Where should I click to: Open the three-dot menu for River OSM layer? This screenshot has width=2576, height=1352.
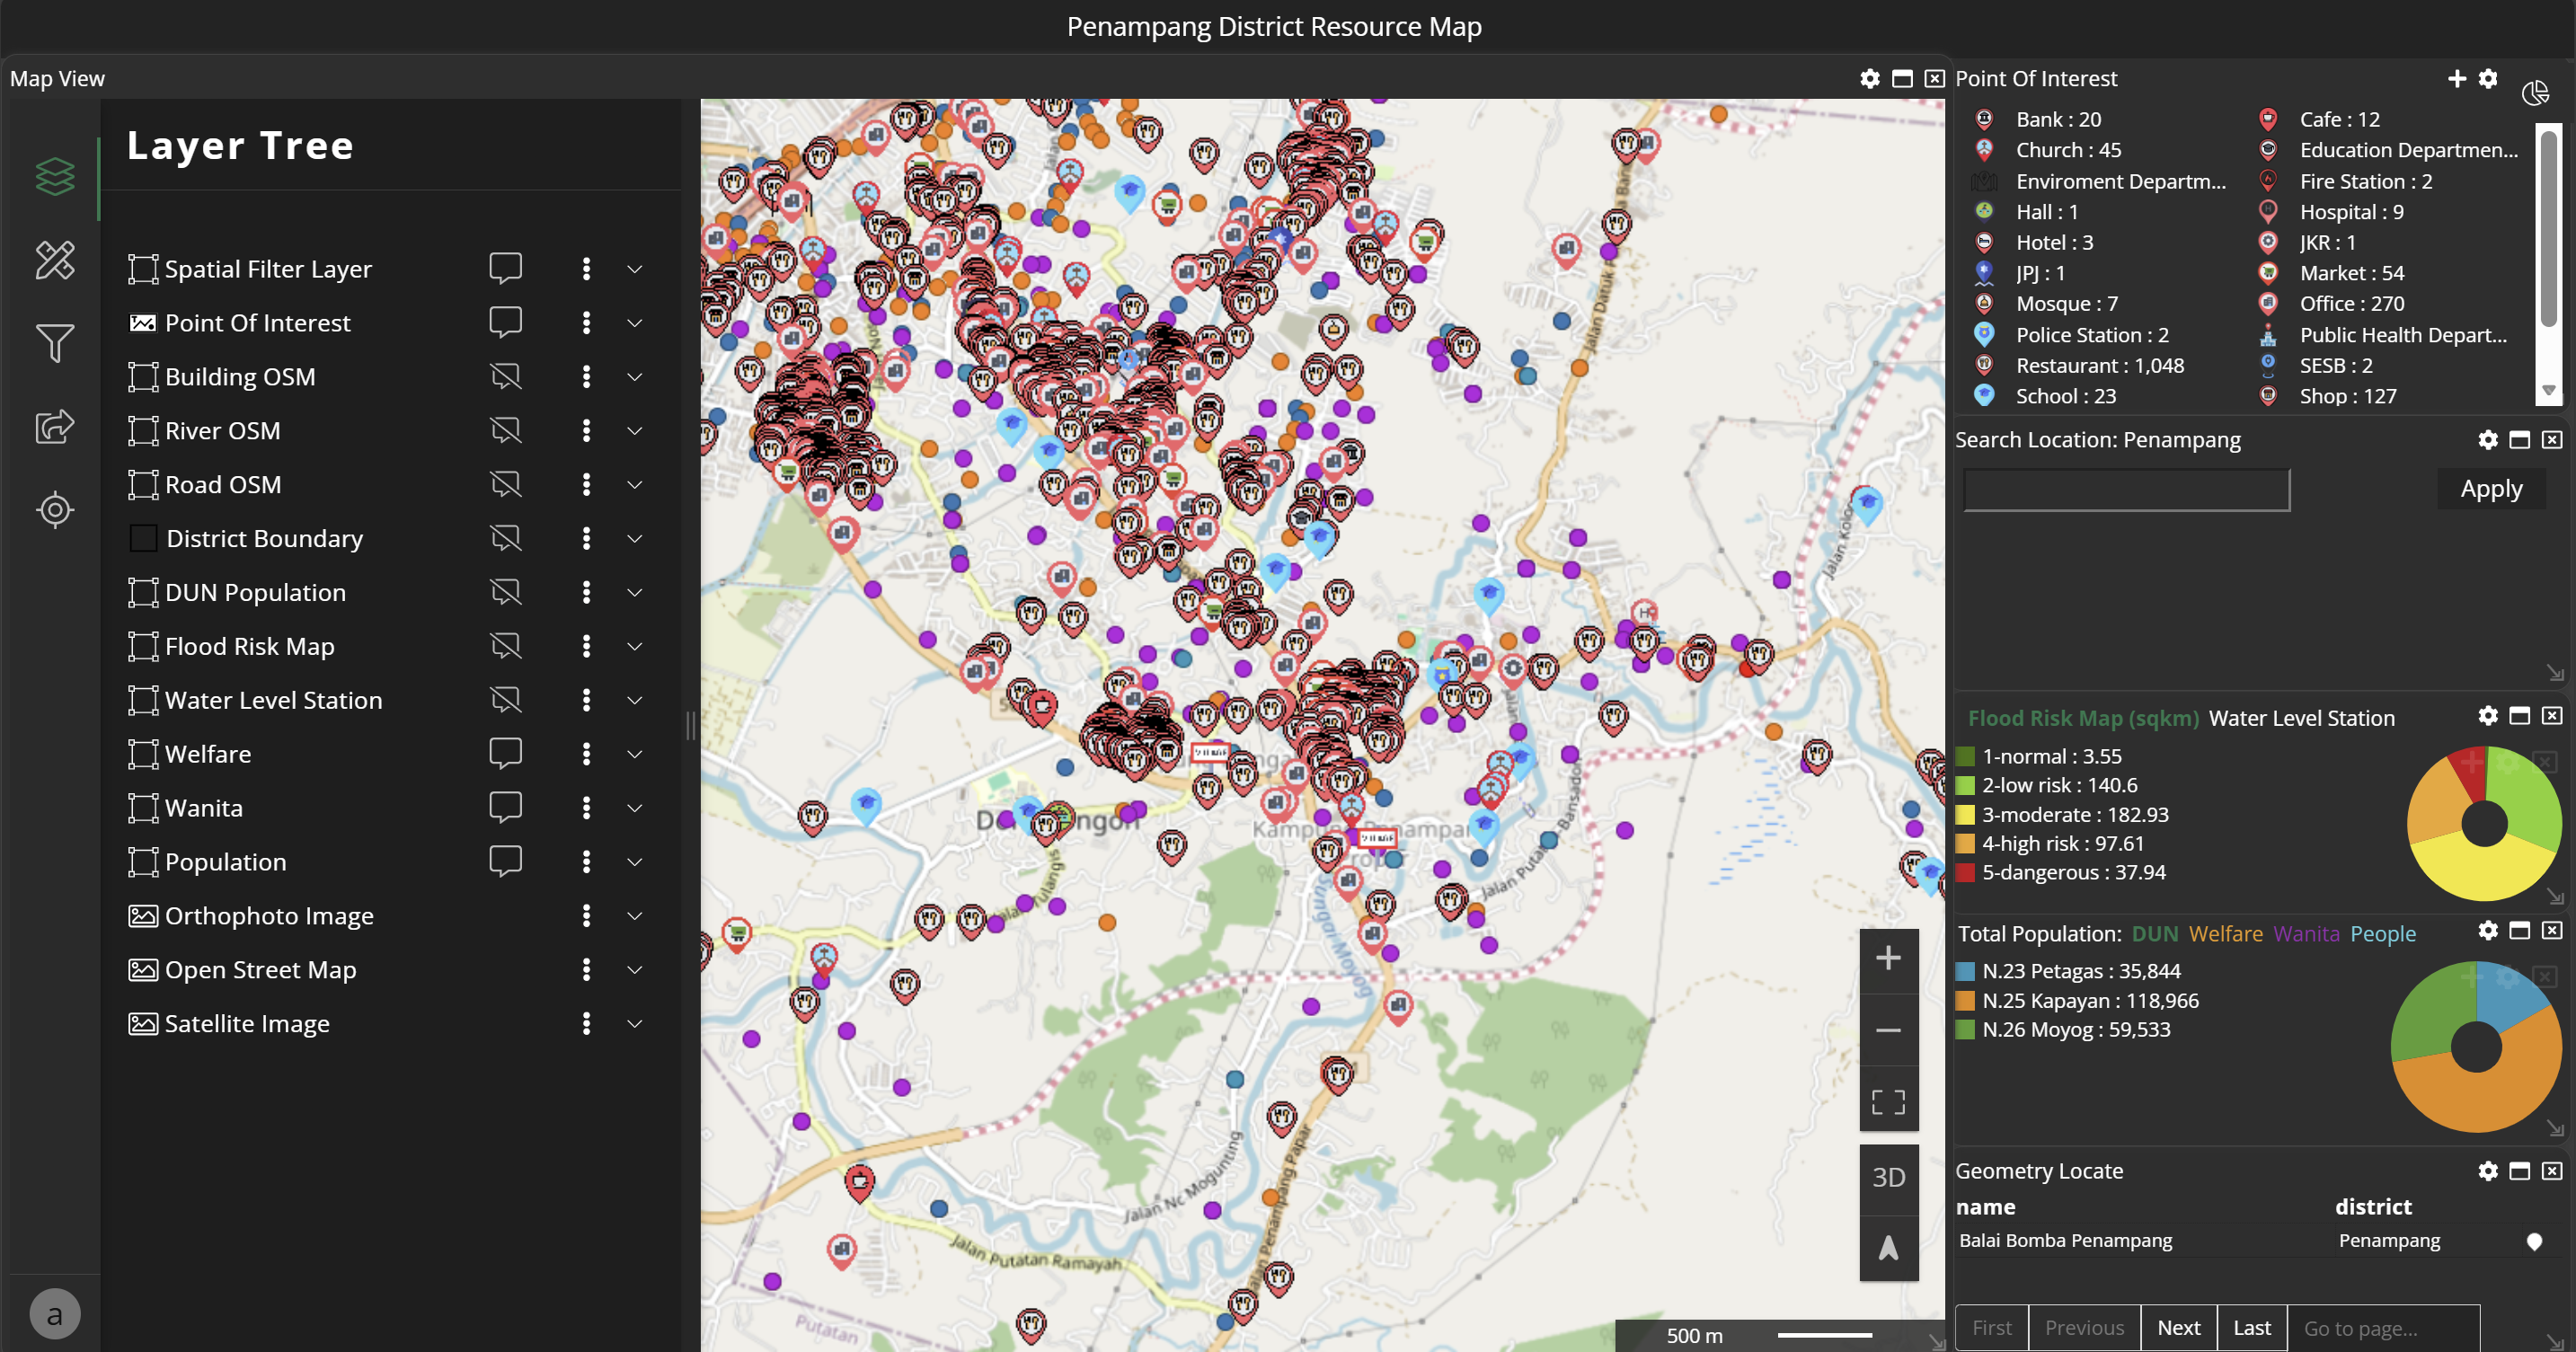pos(587,430)
